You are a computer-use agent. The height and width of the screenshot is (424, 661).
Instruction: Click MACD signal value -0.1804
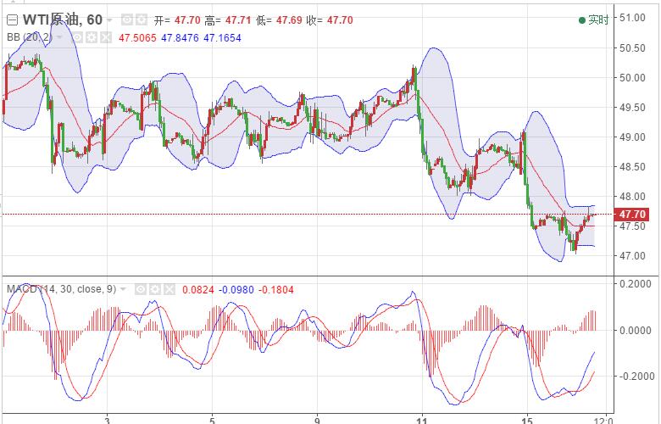click(x=275, y=290)
